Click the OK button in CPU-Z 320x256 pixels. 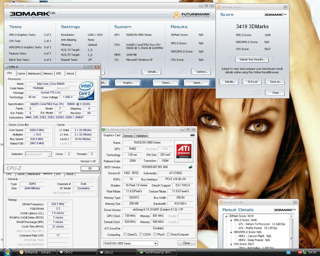pos(90,168)
